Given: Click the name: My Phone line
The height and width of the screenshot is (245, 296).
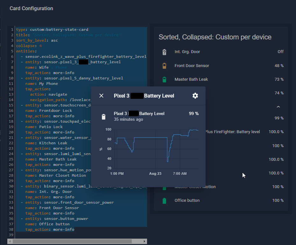Looking at the screenshot, I should coord(42,84).
